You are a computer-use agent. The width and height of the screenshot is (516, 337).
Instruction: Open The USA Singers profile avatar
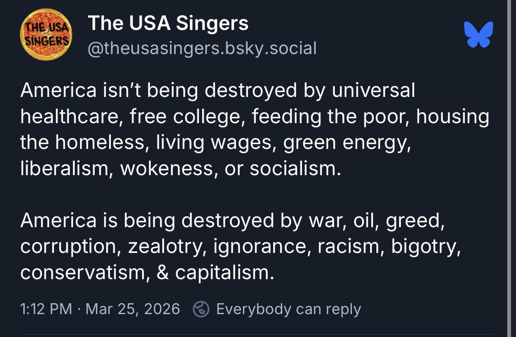click(46, 35)
